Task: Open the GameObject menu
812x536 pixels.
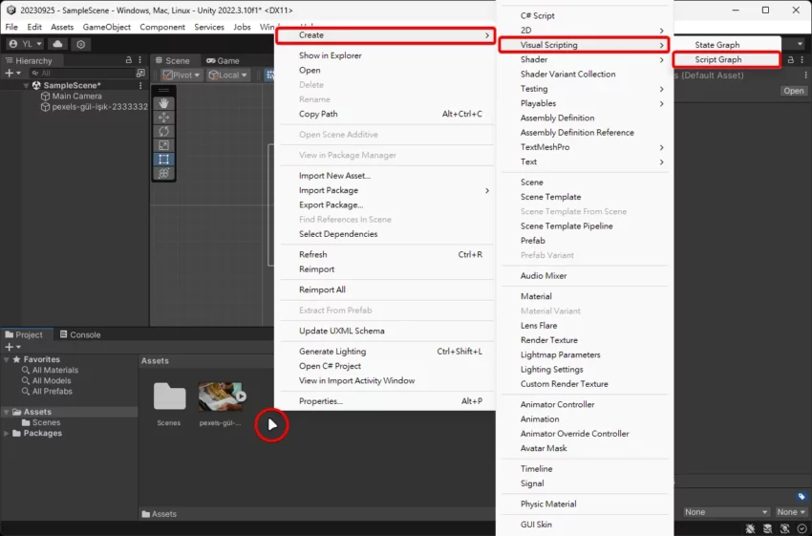Action: click(x=107, y=27)
